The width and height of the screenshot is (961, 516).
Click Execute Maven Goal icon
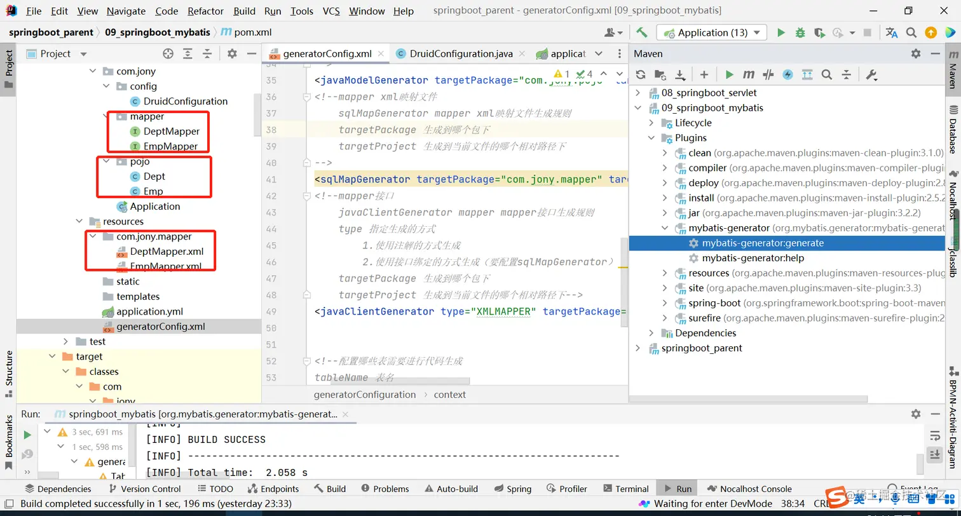click(749, 75)
